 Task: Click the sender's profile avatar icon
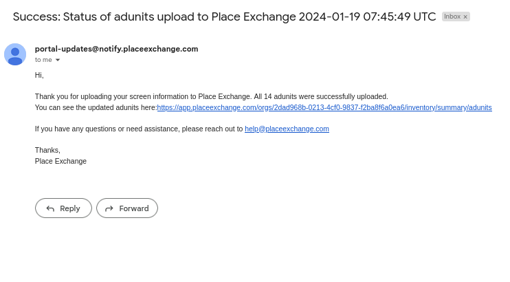(15, 54)
